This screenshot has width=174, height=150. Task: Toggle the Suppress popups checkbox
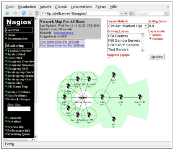(x=109, y=59)
